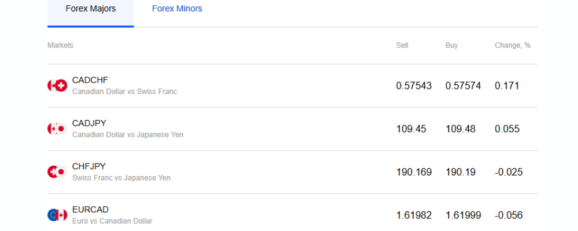Click the CADCHF buy price 0.57574
The image size is (578, 231).
click(x=463, y=86)
